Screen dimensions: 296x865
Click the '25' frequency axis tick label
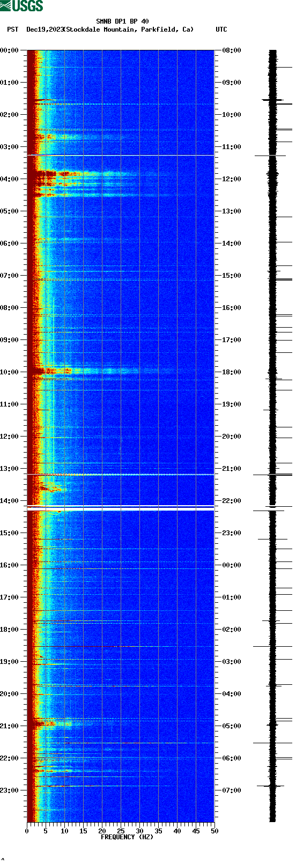click(x=121, y=831)
